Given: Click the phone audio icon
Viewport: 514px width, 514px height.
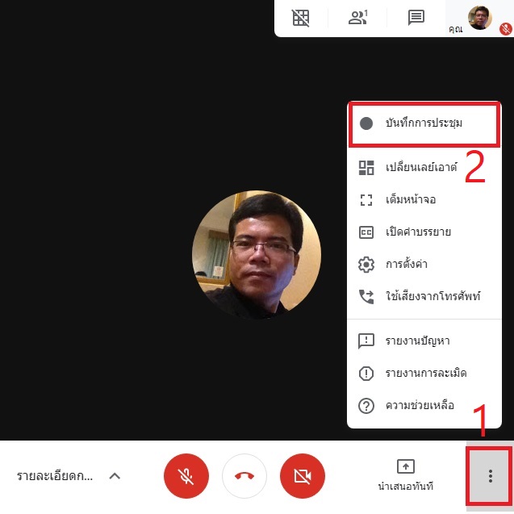Looking at the screenshot, I should (x=366, y=297).
